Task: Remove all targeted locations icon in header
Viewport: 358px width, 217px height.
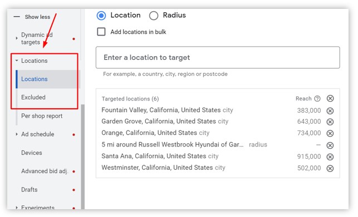Action: (330, 98)
